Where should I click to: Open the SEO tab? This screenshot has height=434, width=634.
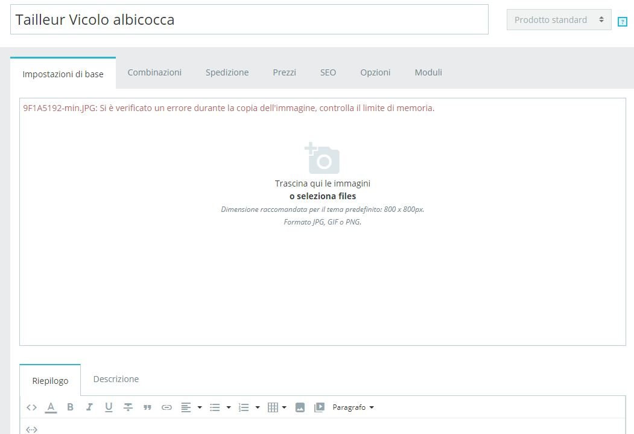[328, 72]
